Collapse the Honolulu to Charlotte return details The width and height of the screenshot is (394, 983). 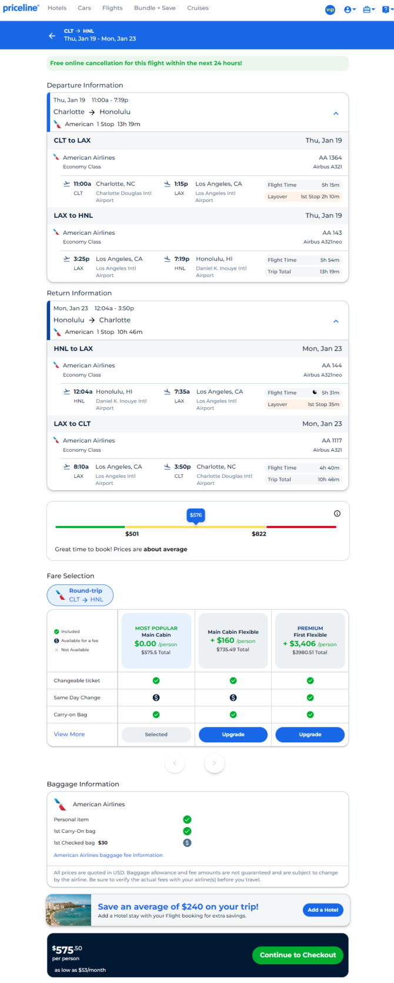point(336,321)
